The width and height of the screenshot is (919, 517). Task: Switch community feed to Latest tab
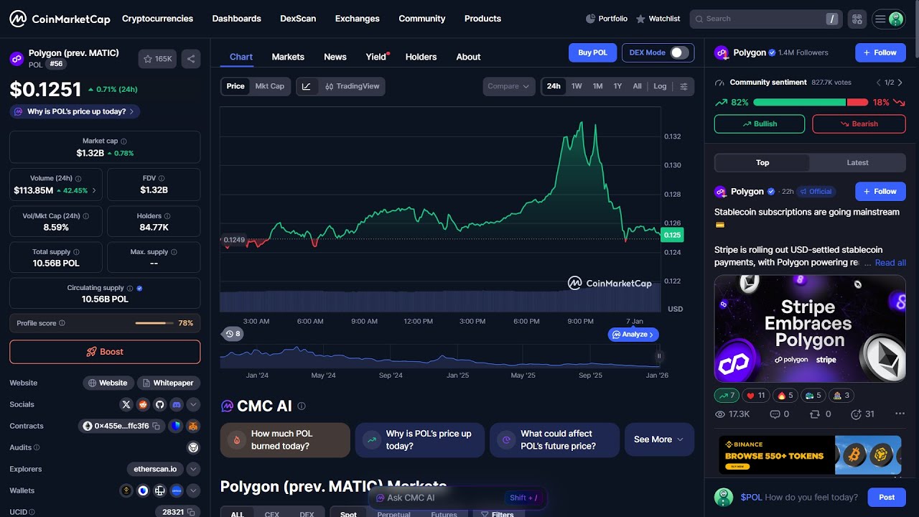click(x=857, y=162)
